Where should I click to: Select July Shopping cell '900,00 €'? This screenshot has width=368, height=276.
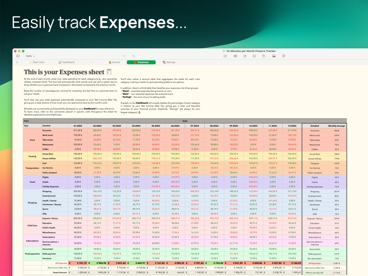pos(194,191)
